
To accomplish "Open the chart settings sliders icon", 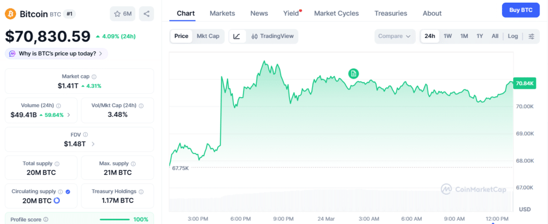I will click(531, 36).
